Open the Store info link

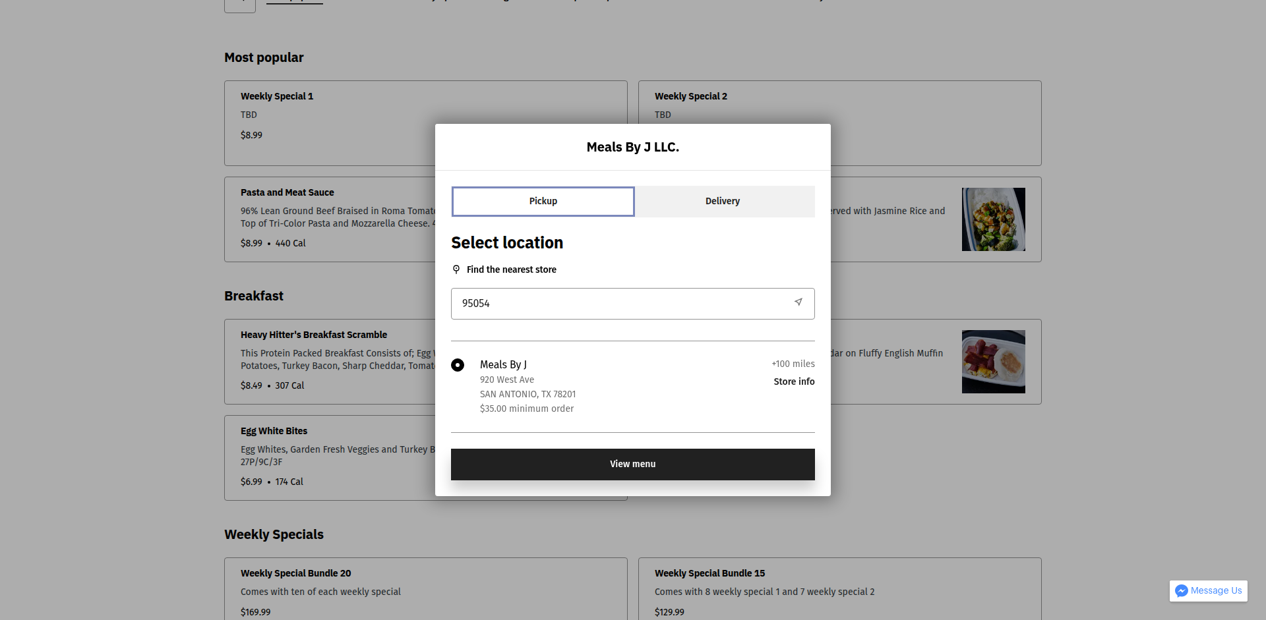tap(794, 382)
